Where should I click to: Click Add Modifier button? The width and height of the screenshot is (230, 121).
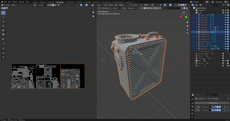click(212, 103)
